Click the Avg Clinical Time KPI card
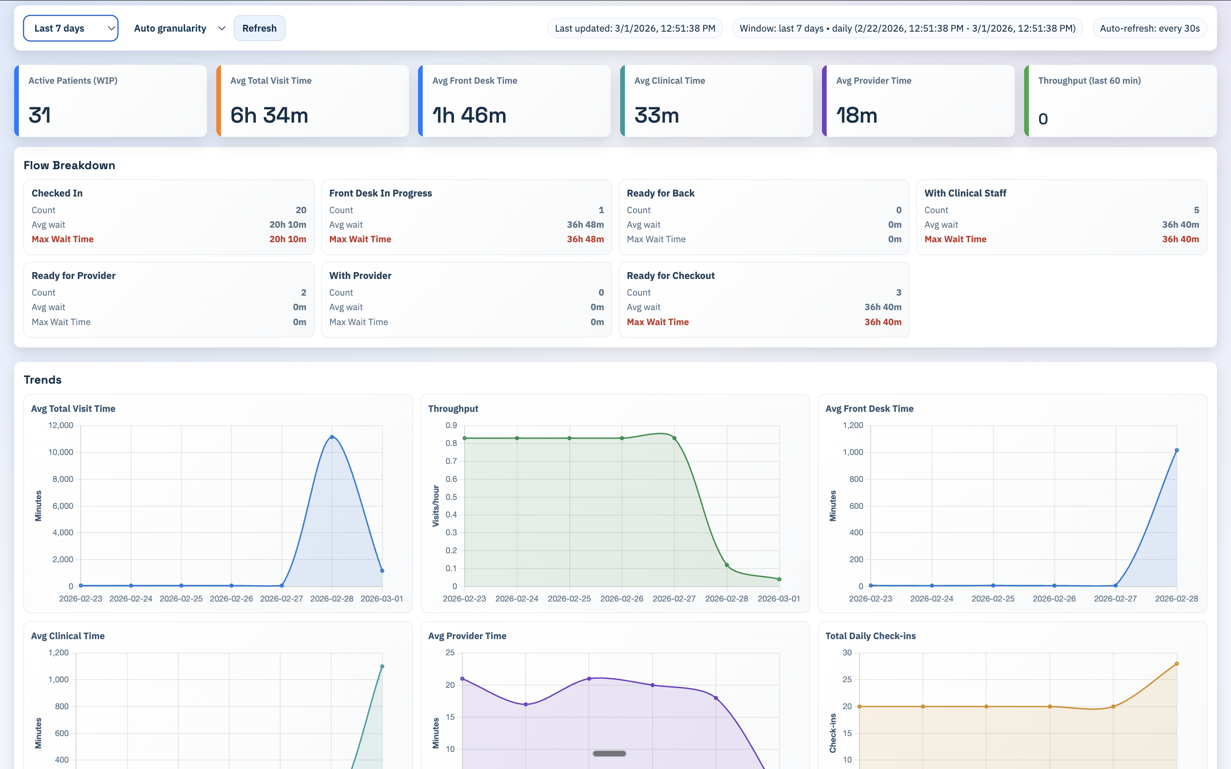The width and height of the screenshot is (1231, 769). tap(717, 100)
